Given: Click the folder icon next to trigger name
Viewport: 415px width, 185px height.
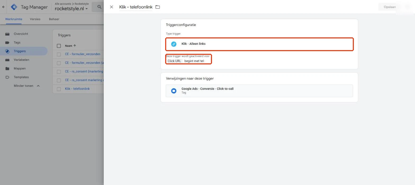Looking at the screenshot, I should coord(158,7).
